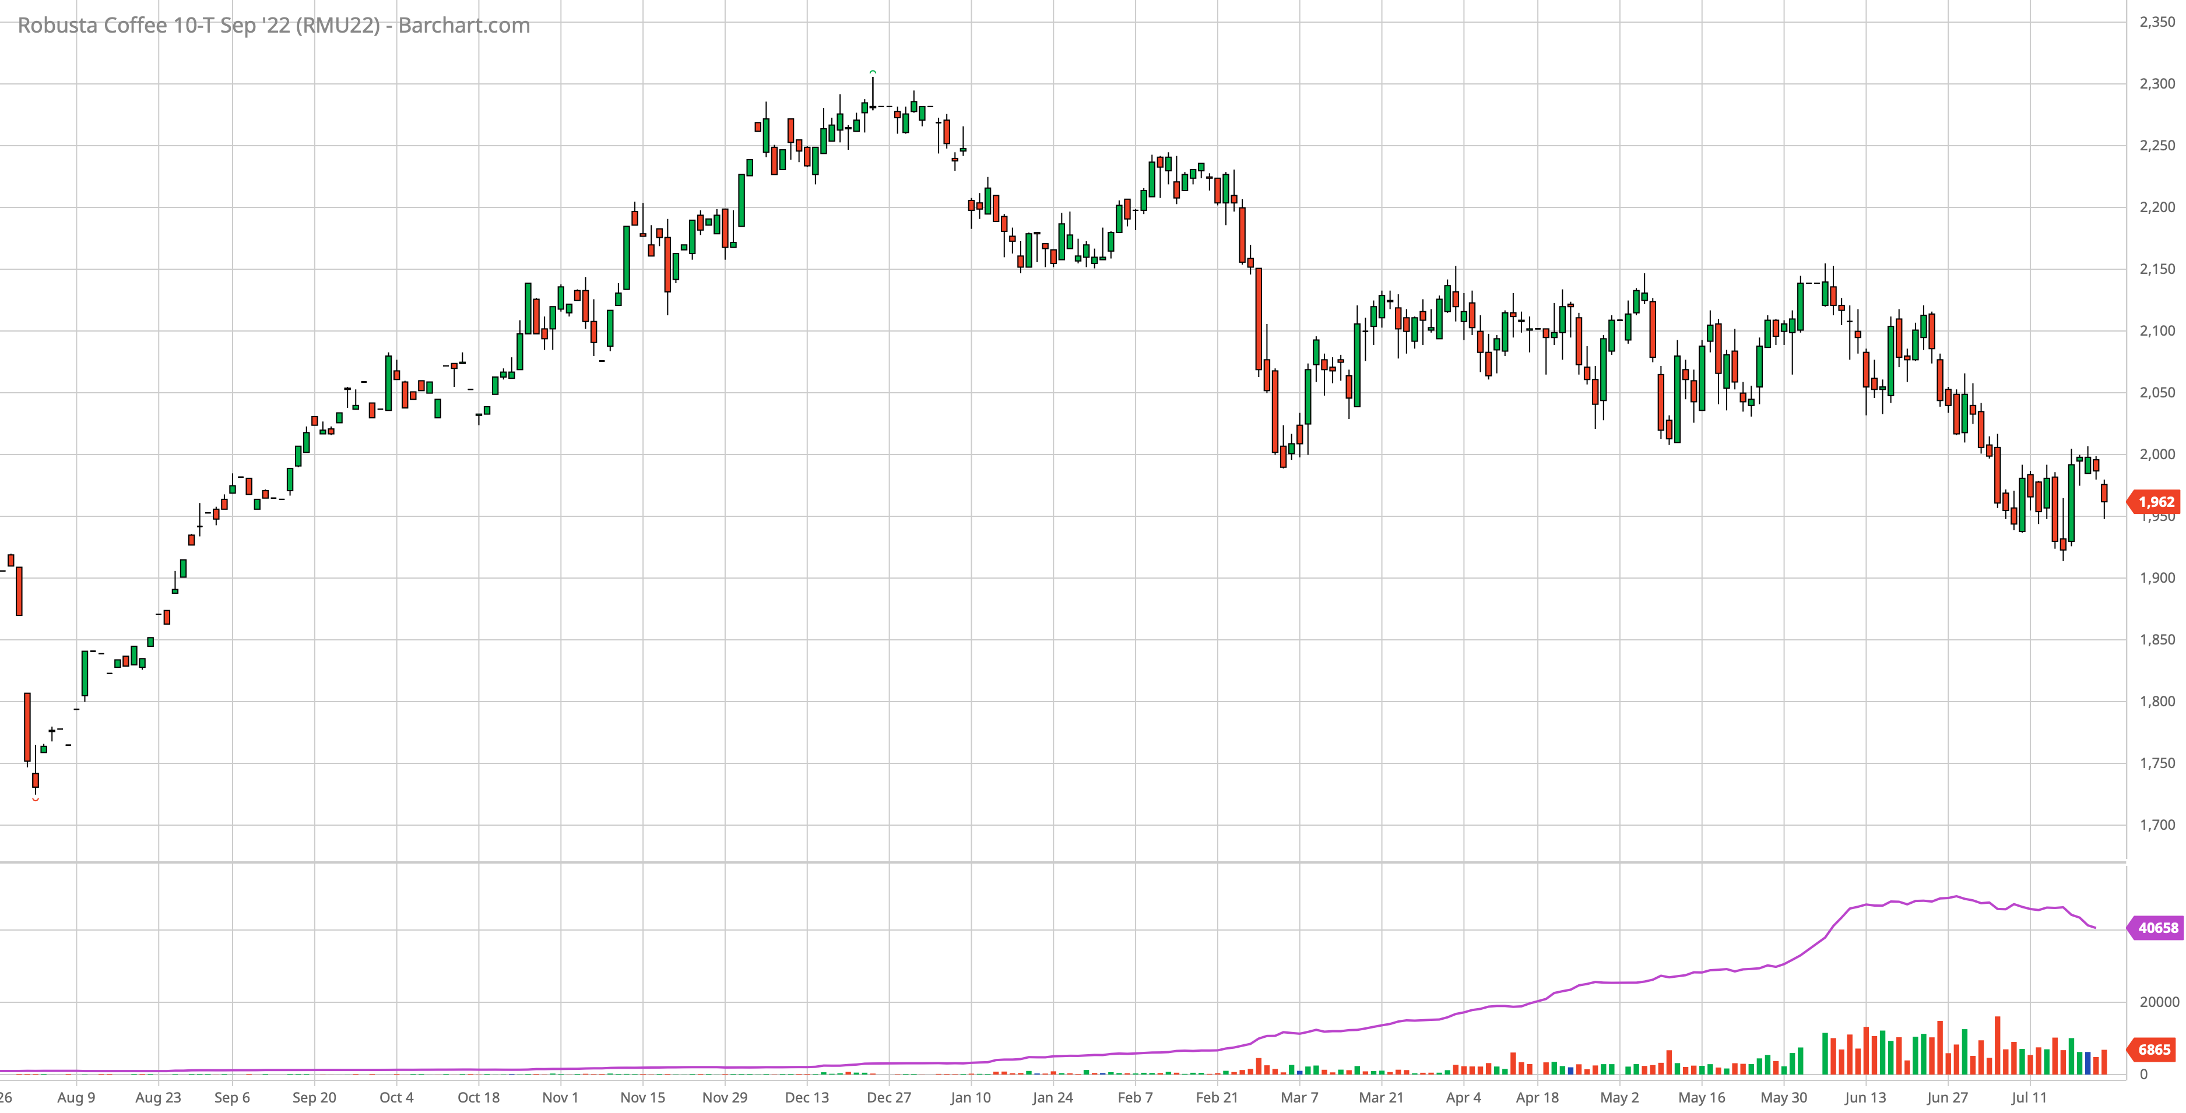Click the Nov 29 date label

point(725,1098)
